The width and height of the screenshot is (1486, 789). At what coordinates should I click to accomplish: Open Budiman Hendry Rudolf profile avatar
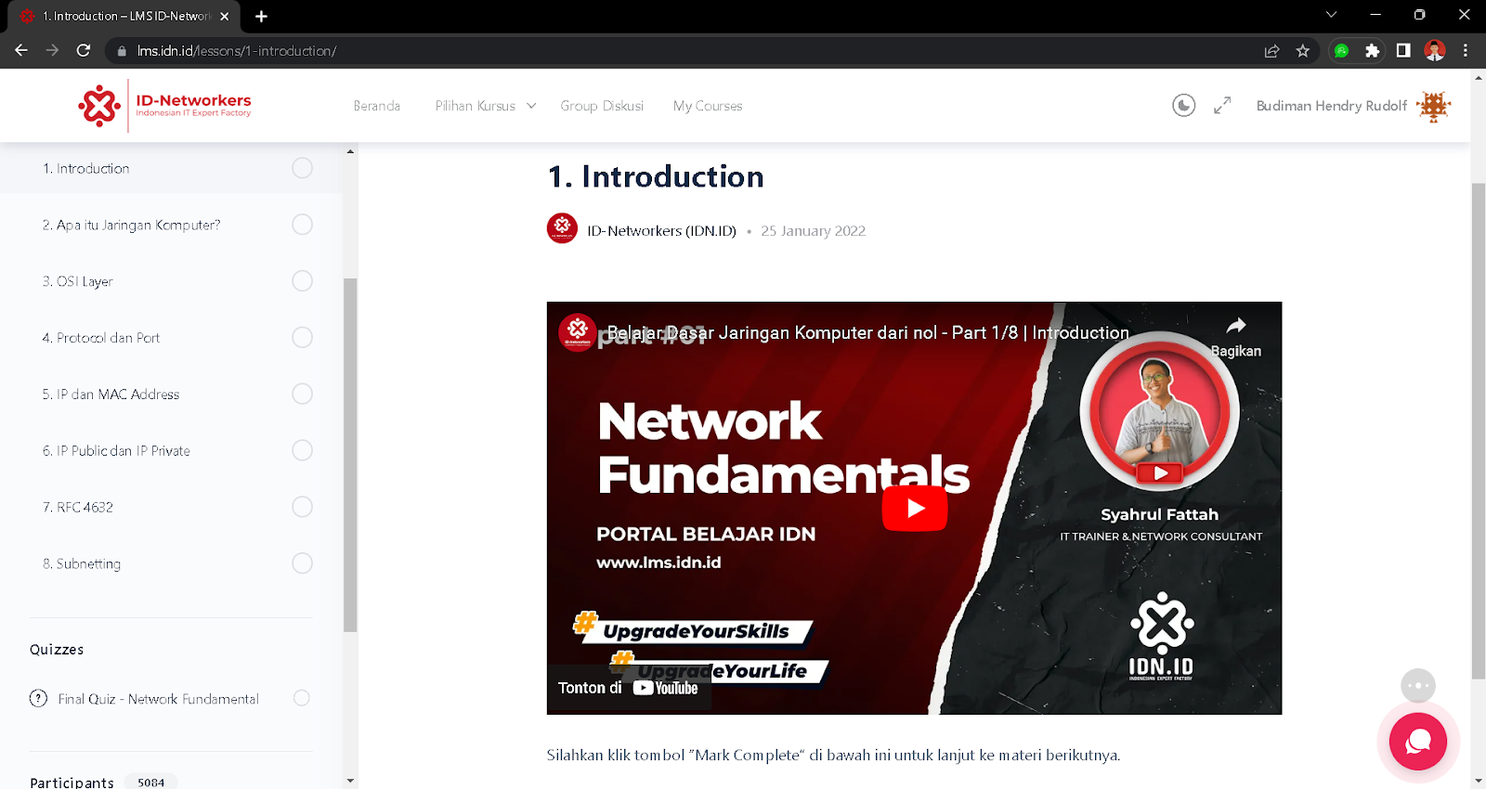click(x=1433, y=107)
